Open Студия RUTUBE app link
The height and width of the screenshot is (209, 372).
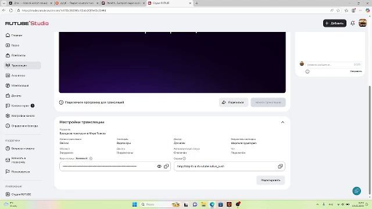(18, 194)
